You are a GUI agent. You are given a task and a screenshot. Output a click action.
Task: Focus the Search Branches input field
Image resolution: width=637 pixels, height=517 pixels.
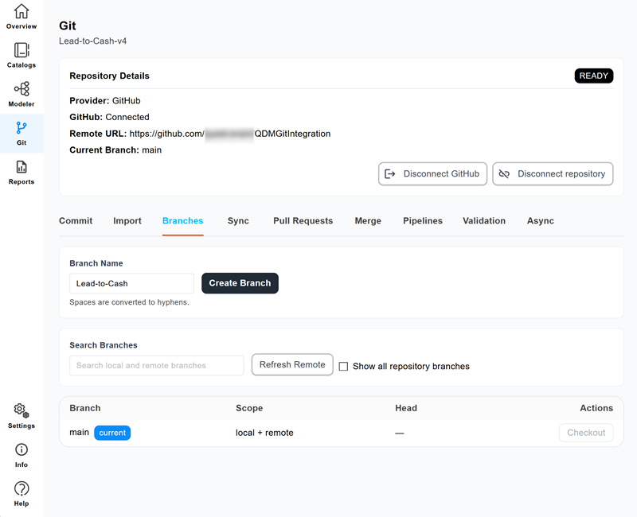click(x=156, y=365)
